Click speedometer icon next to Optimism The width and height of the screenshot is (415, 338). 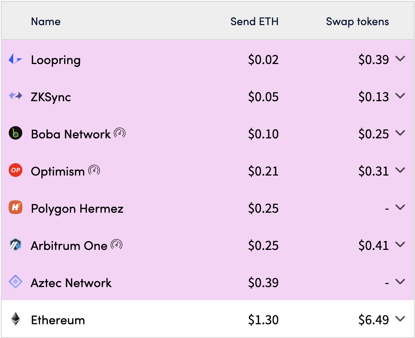pyautogui.click(x=94, y=170)
